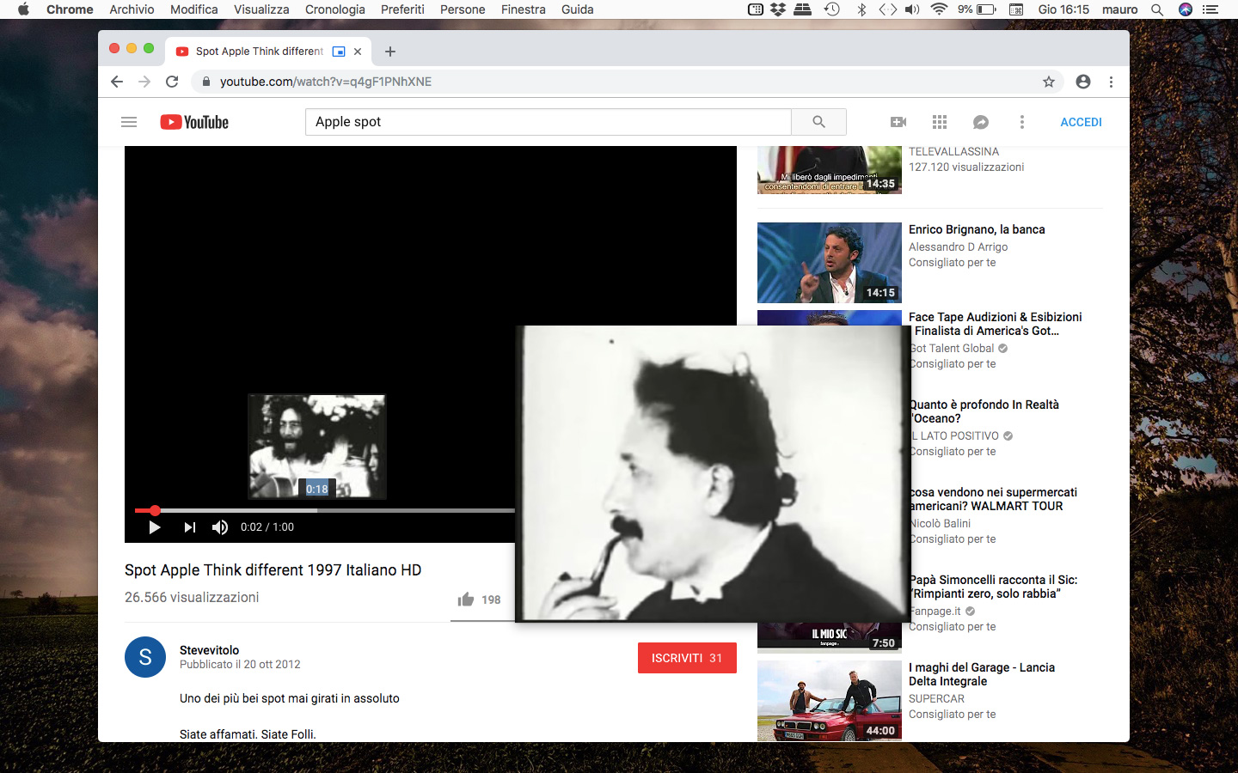Click the YouTube logo to go home
Screen dimensions: 1238x773
coord(193,122)
